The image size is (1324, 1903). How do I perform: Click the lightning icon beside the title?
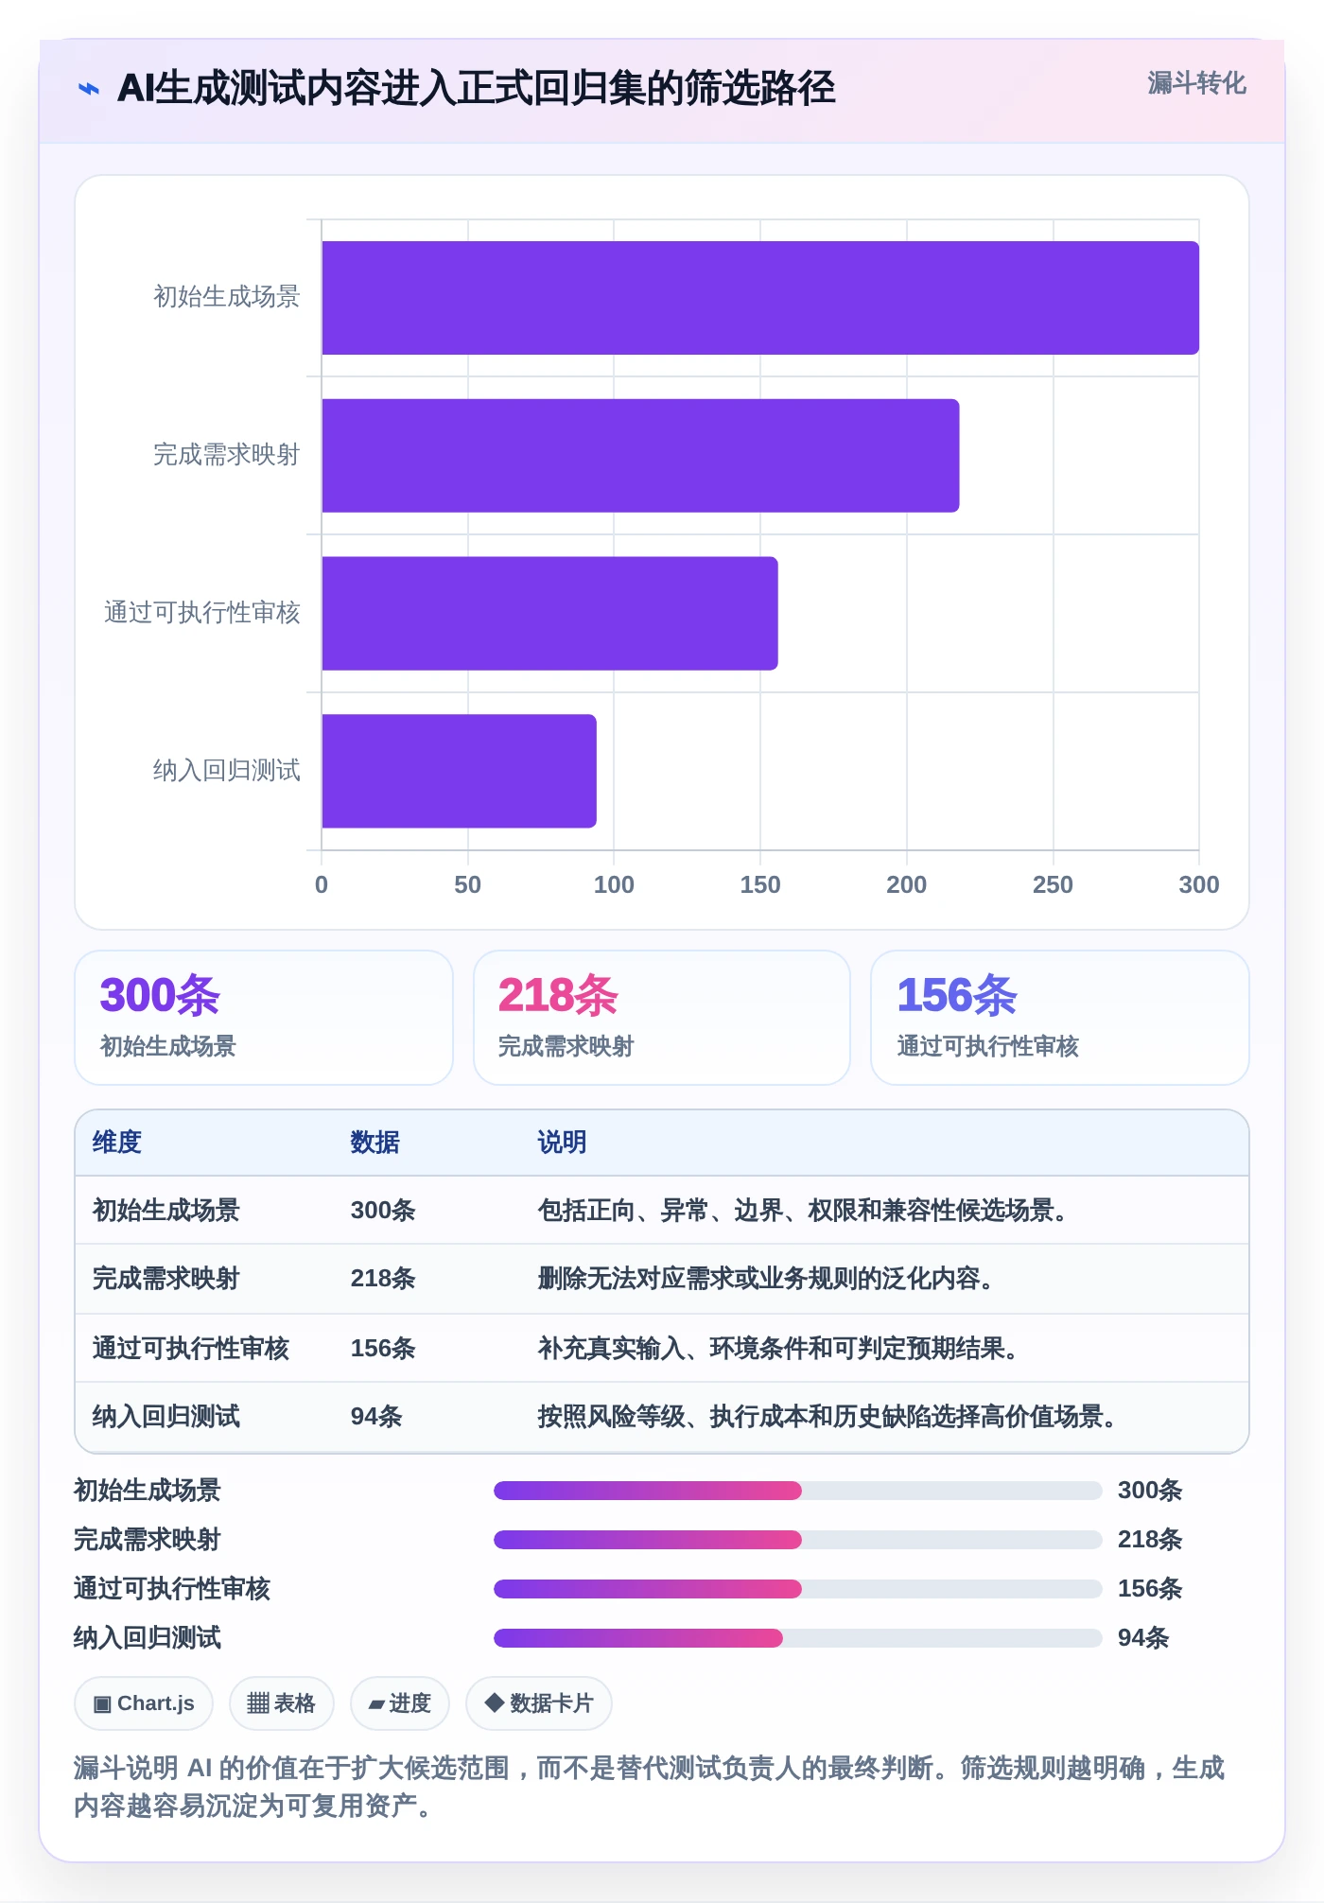89,89
